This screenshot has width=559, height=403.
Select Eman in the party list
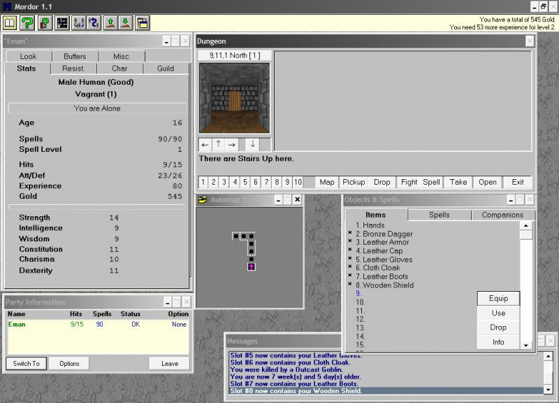pyautogui.click(x=17, y=325)
